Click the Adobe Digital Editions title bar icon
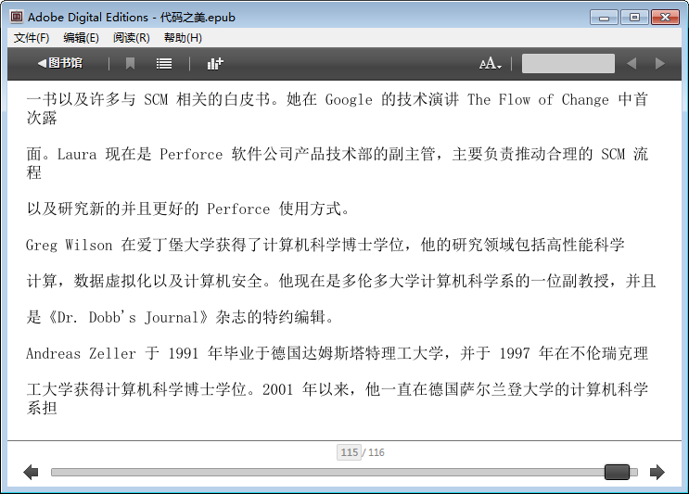 point(17,17)
